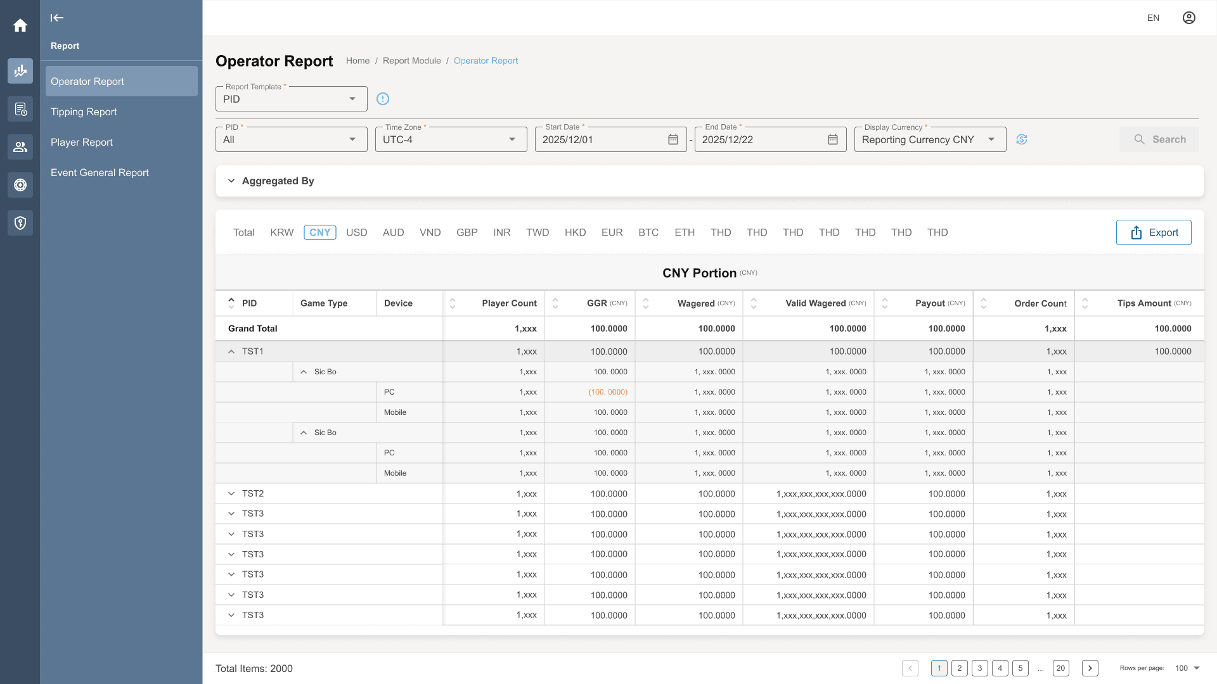This screenshot has height=684, width=1217.
Task: Export the report
Action: click(1154, 232)
